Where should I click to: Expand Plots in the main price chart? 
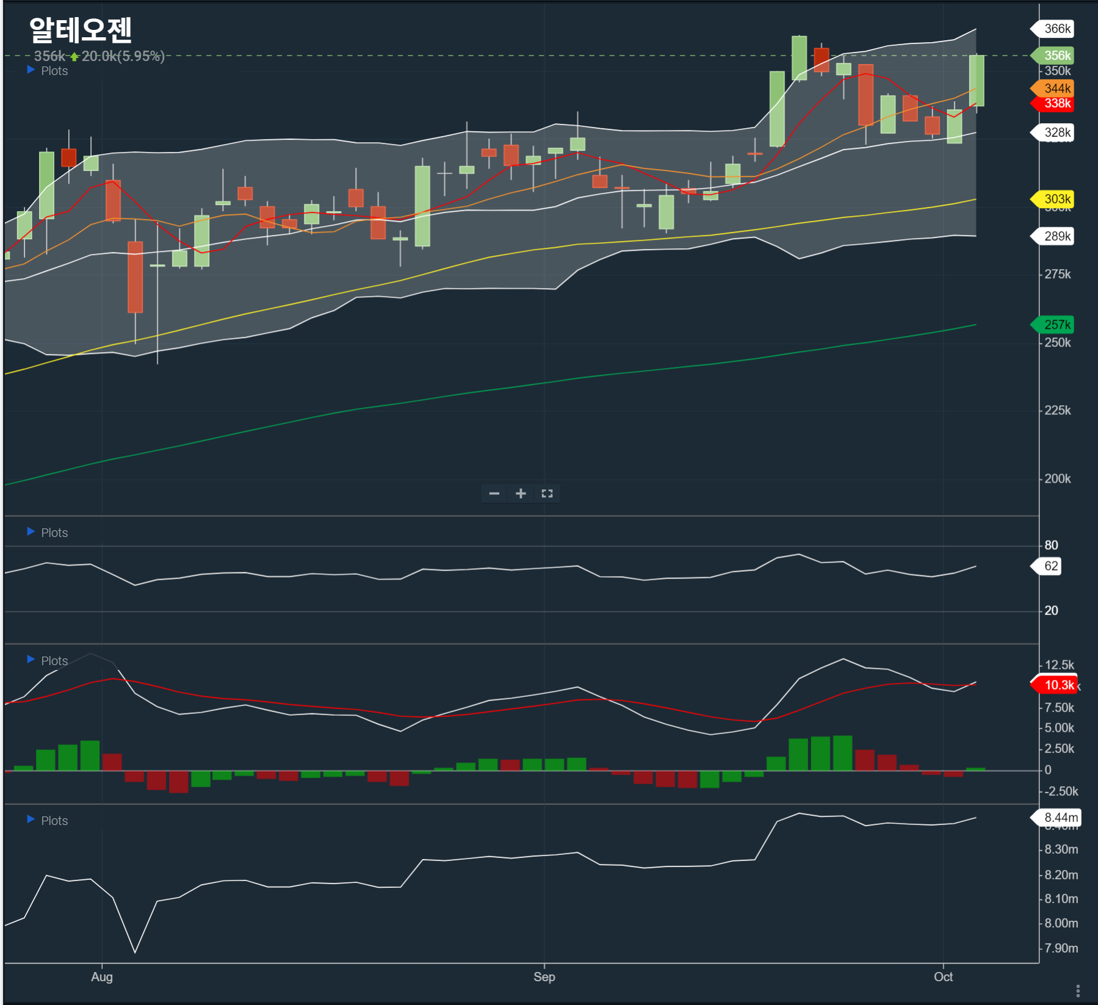pyautogui.click(x=48, y=71)
